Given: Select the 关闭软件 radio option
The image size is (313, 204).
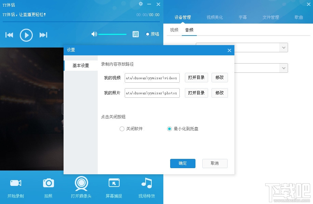Looking at the screenshot, I should pos(122,129).
